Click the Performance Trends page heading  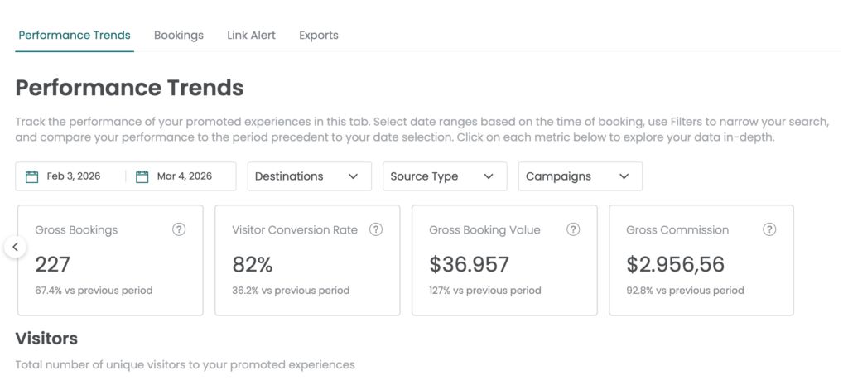pos(129,88)
